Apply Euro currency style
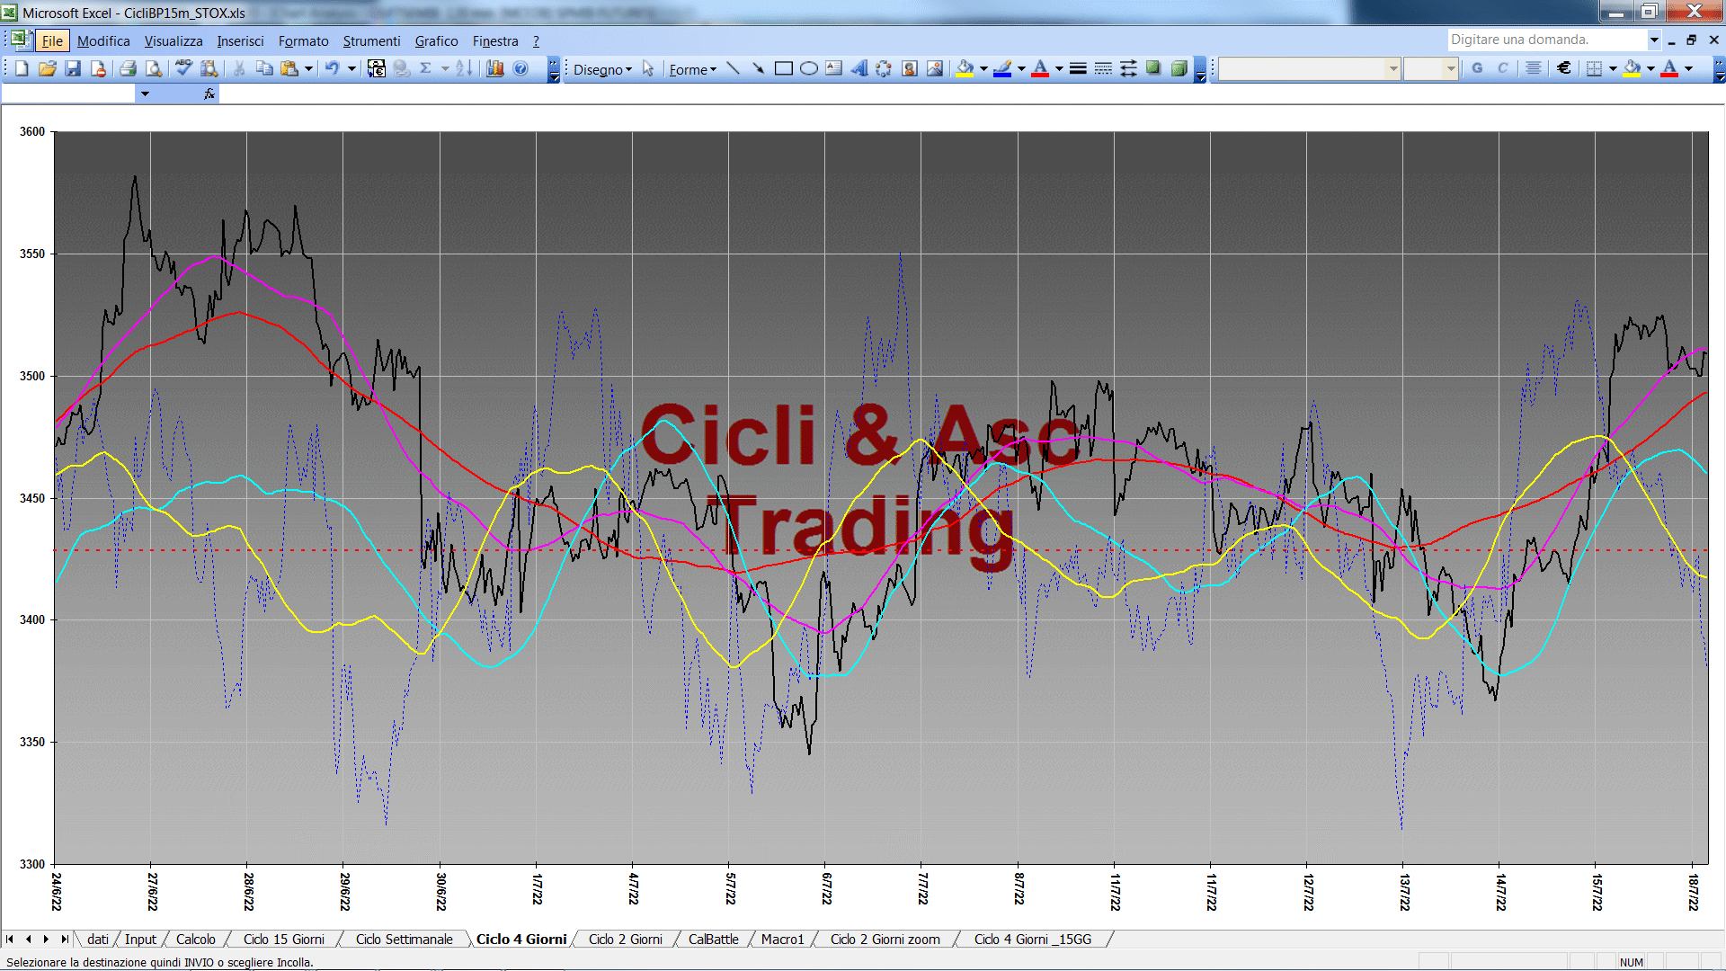 (1564, 68)
